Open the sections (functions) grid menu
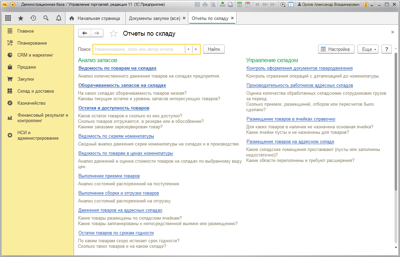This screenshot has width=400, height=257. pyautogui.click(x=8, y=18)
